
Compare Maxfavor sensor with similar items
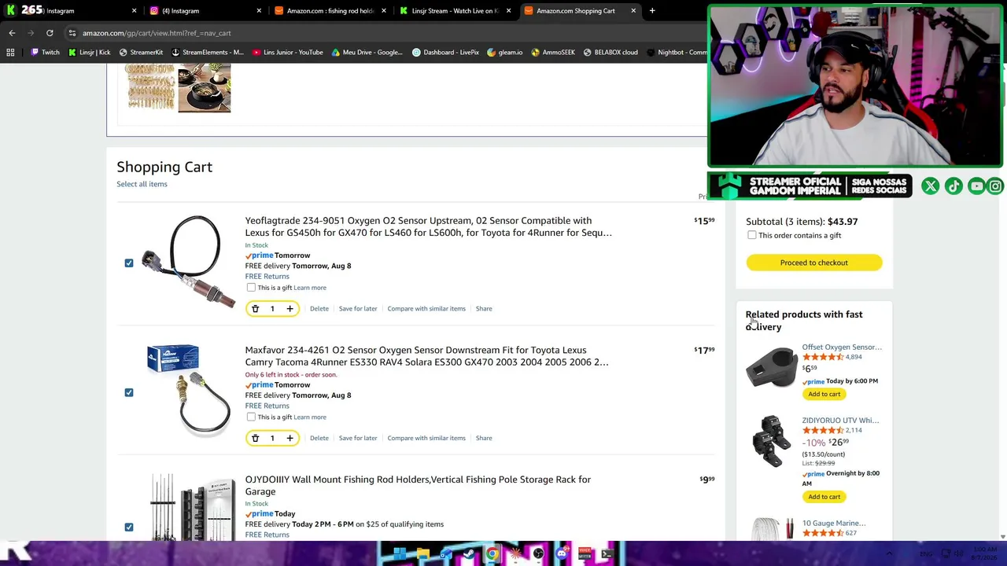click(426, 439)
